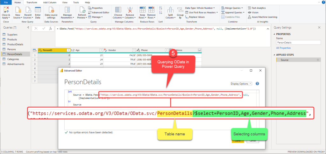Expand the formula bar

(x=267, y=29)
